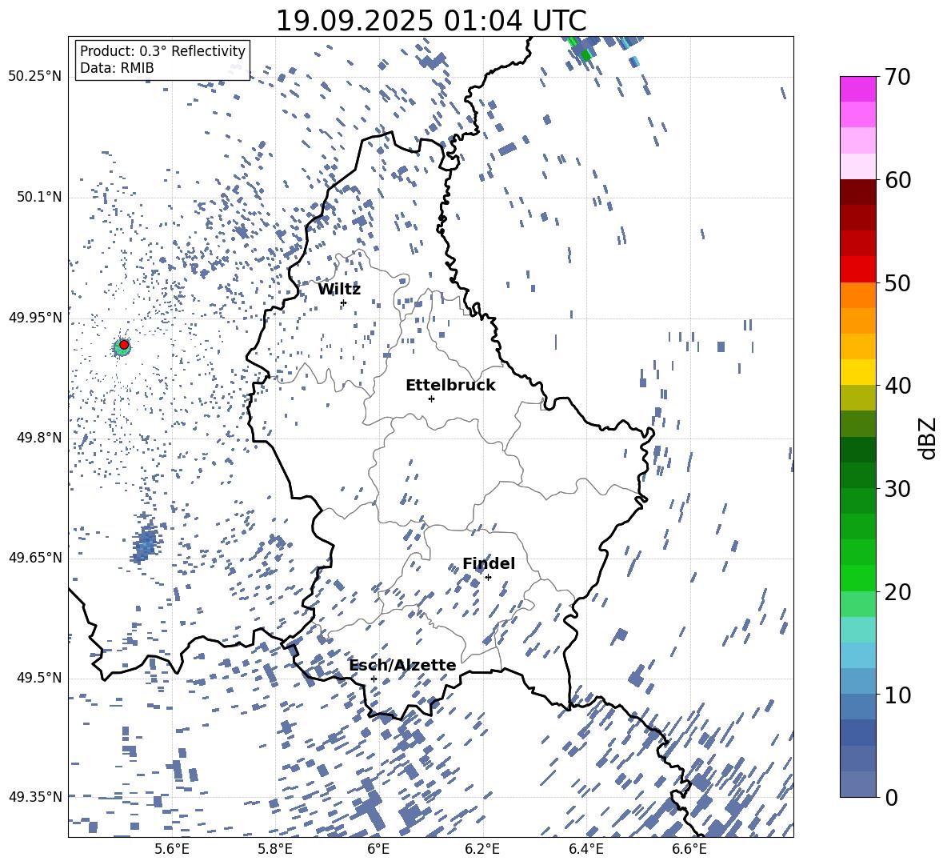This screenshot has width=947, height=865.
Task: Click the 5.8°E longitude label
Action: tap(275, 849)
